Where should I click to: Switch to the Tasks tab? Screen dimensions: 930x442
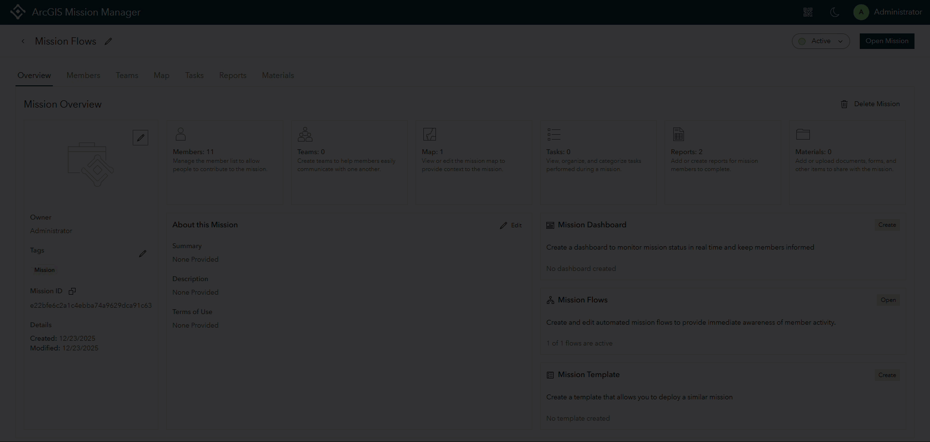click(194, 76)
